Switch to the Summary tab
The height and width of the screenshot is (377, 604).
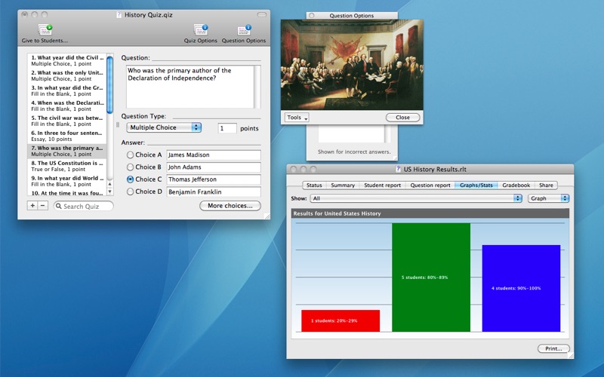(x=343, y=185)
